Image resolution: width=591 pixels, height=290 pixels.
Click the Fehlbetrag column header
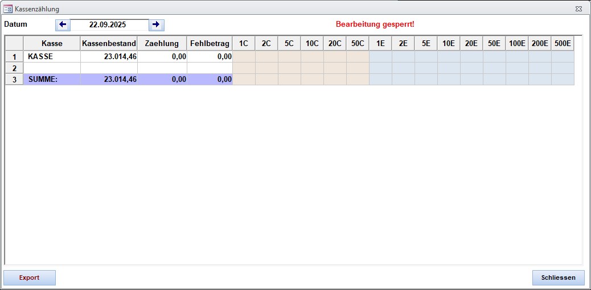pos(210,43)
